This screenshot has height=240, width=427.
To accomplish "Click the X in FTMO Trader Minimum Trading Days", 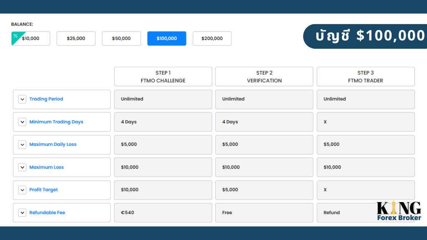I will click(325, 122).
